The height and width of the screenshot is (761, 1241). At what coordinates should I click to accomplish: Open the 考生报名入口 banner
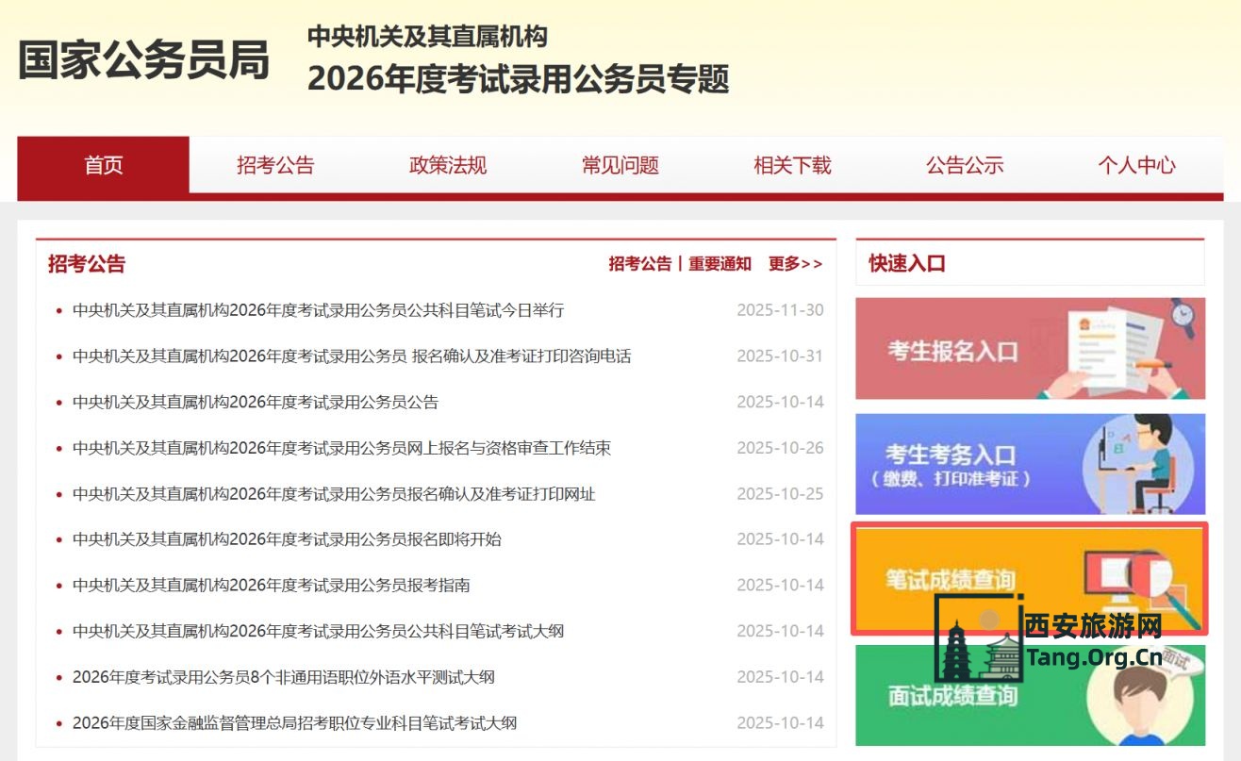[1030, 349]
